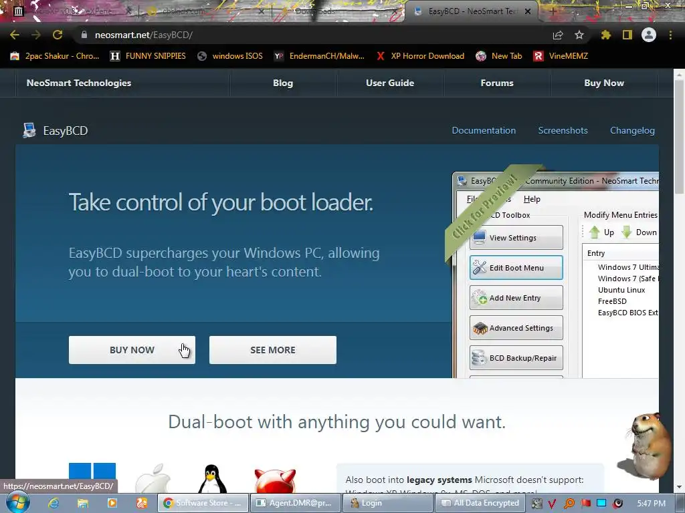The image size is (685, 513).
Task: Click the 'Click for Preview!' ribbon
Action: [x=486, y=206]
